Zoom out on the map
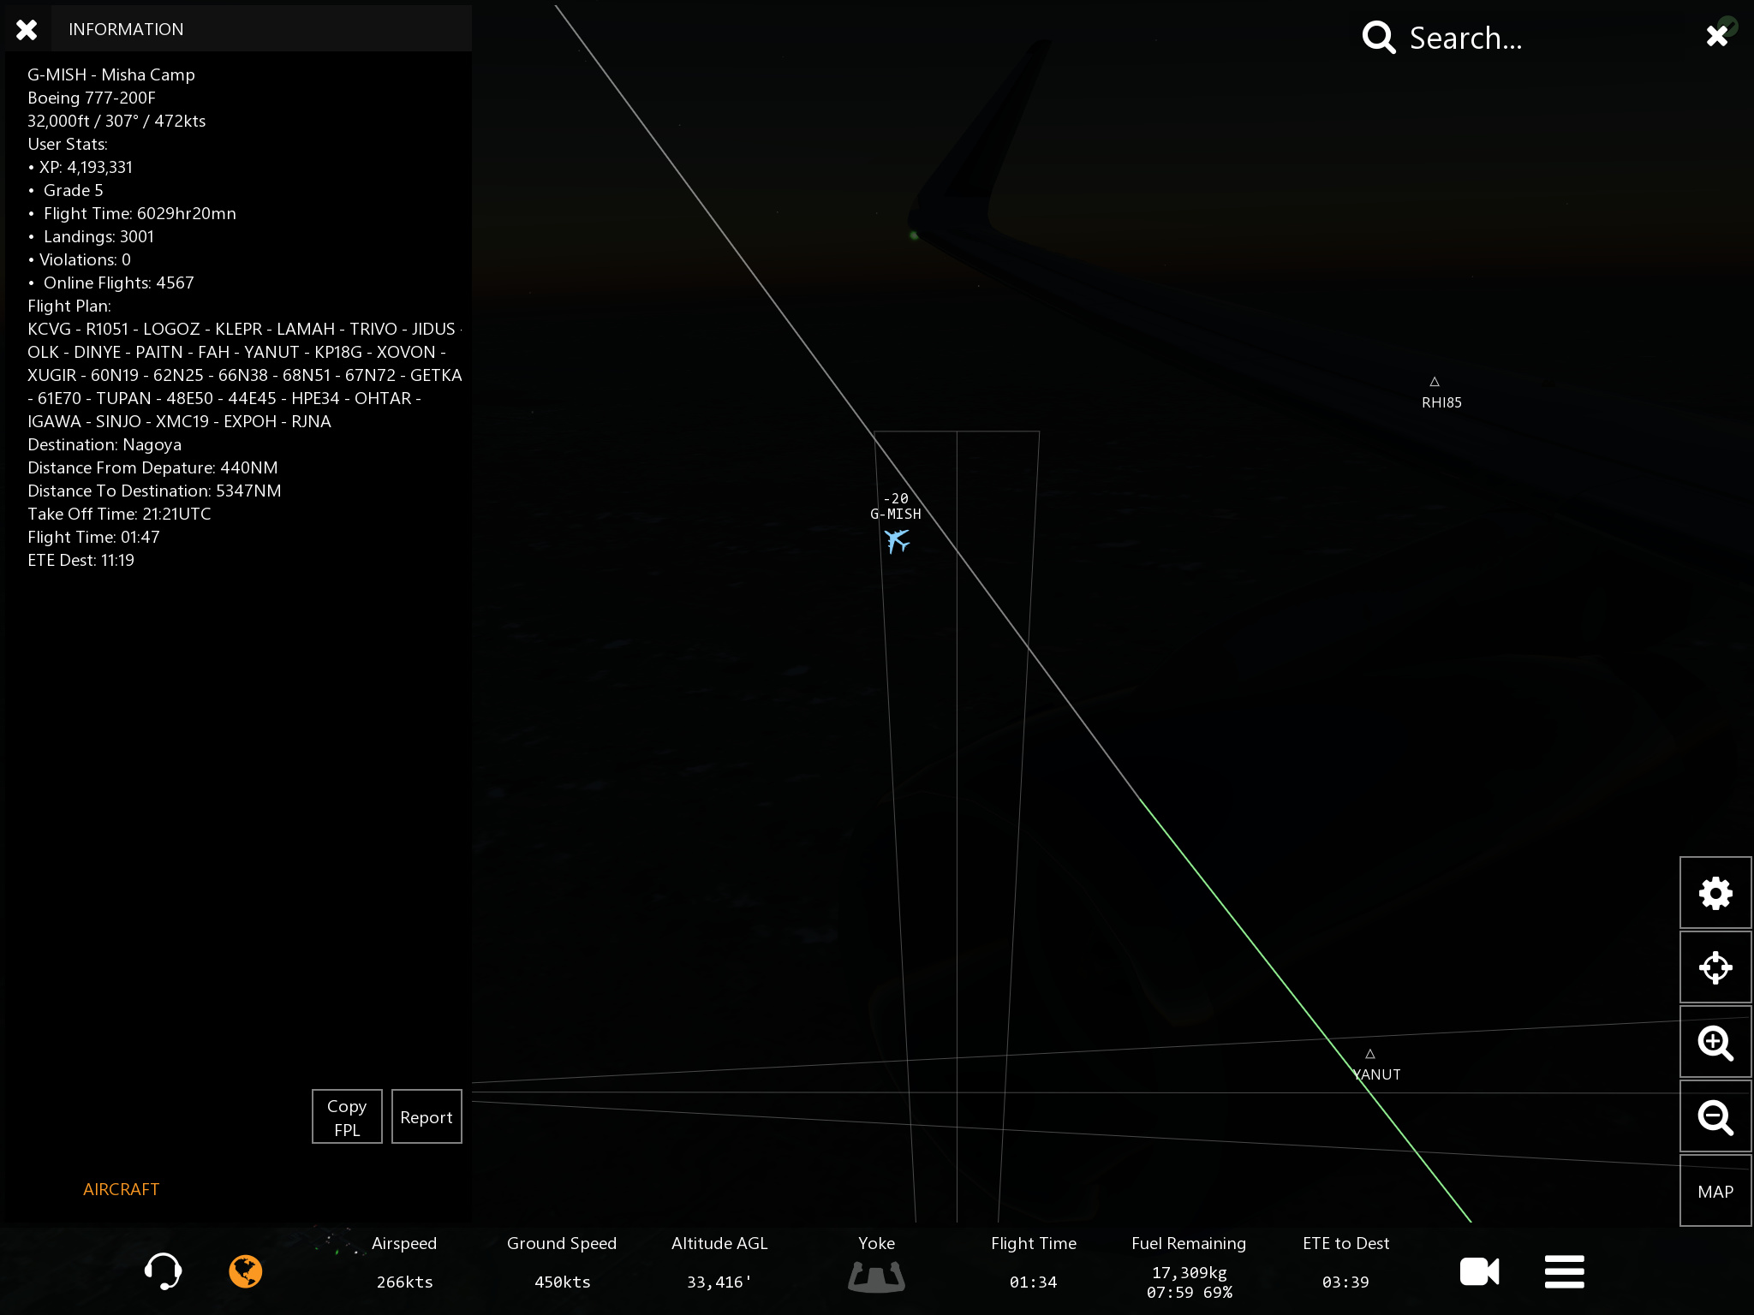This screenshot has height=1315, width=1754. click(1715, 1117)
